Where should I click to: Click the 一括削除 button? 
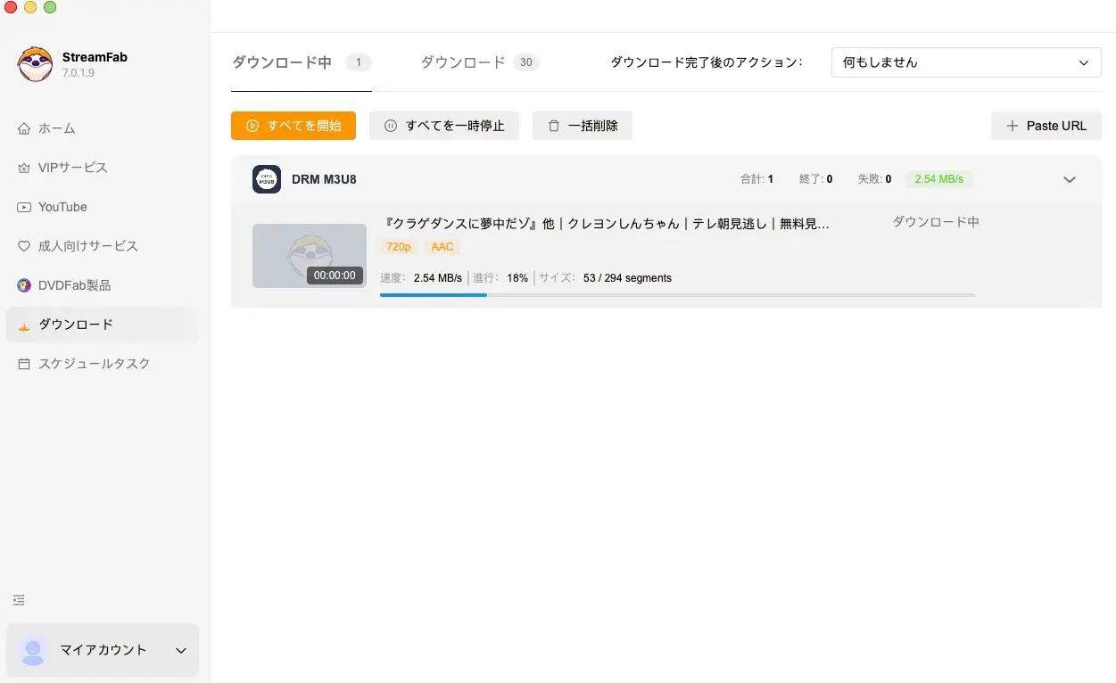click(583, 126)
